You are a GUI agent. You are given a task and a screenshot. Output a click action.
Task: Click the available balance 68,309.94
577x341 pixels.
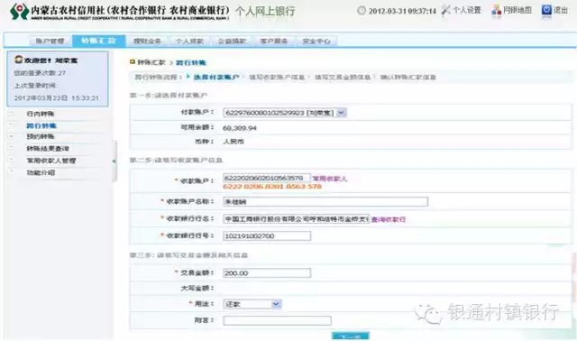pos(240,128)
